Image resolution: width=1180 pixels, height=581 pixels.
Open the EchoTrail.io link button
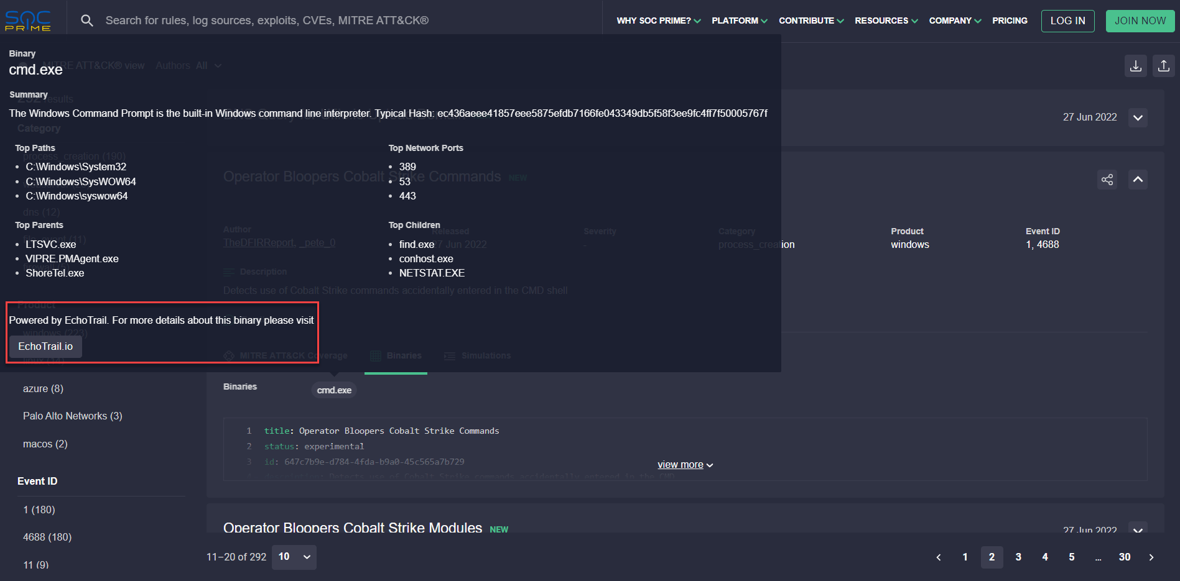click(45, 346)
